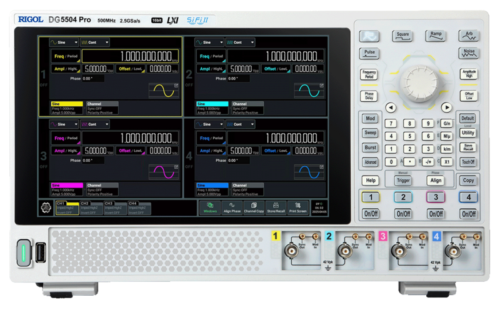Select the Noise waveform key
The height and width of the screenshot is (310, 500).
[469, 53]
